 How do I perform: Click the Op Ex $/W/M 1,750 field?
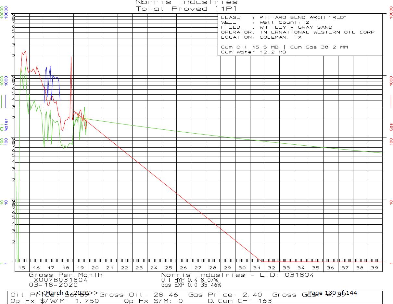pos(55,301)
